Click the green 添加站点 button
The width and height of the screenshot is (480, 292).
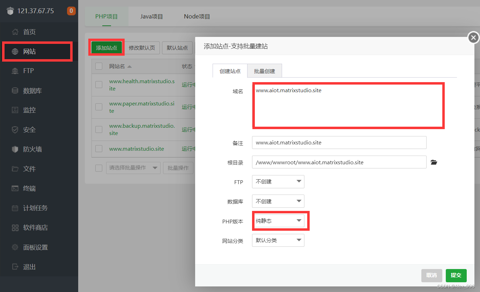point(106,48)
